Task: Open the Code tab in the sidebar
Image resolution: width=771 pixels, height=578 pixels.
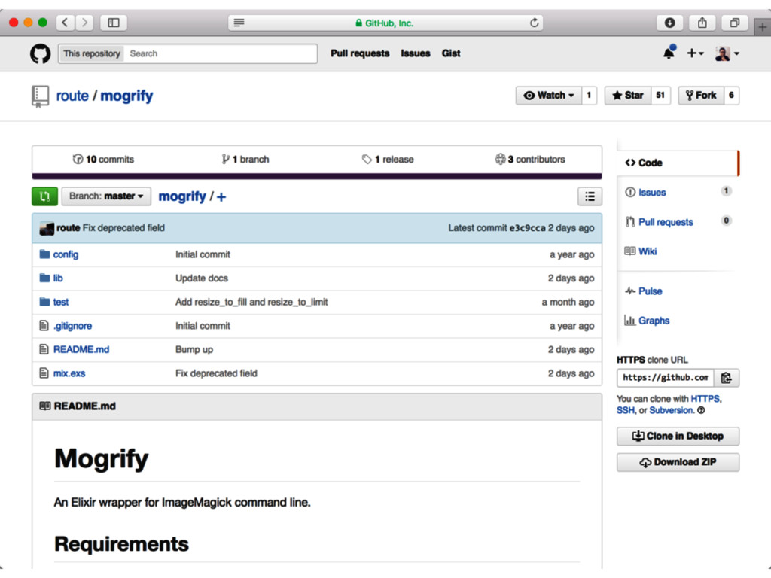Action: (678, 163)
